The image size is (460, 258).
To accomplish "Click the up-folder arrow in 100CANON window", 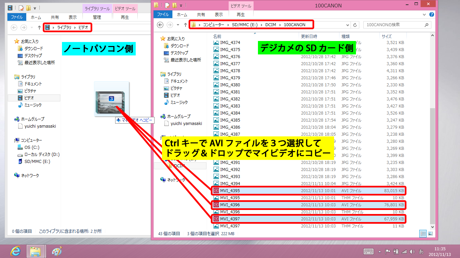I will [185, 25].
